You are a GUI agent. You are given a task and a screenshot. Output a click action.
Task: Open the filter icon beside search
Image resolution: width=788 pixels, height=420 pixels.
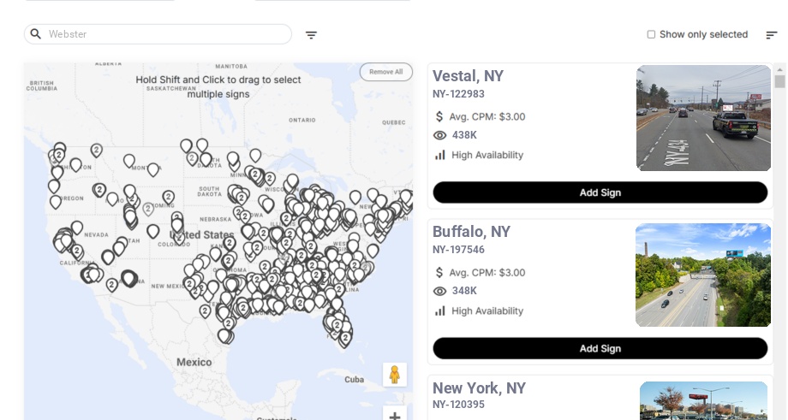(311, 35)
